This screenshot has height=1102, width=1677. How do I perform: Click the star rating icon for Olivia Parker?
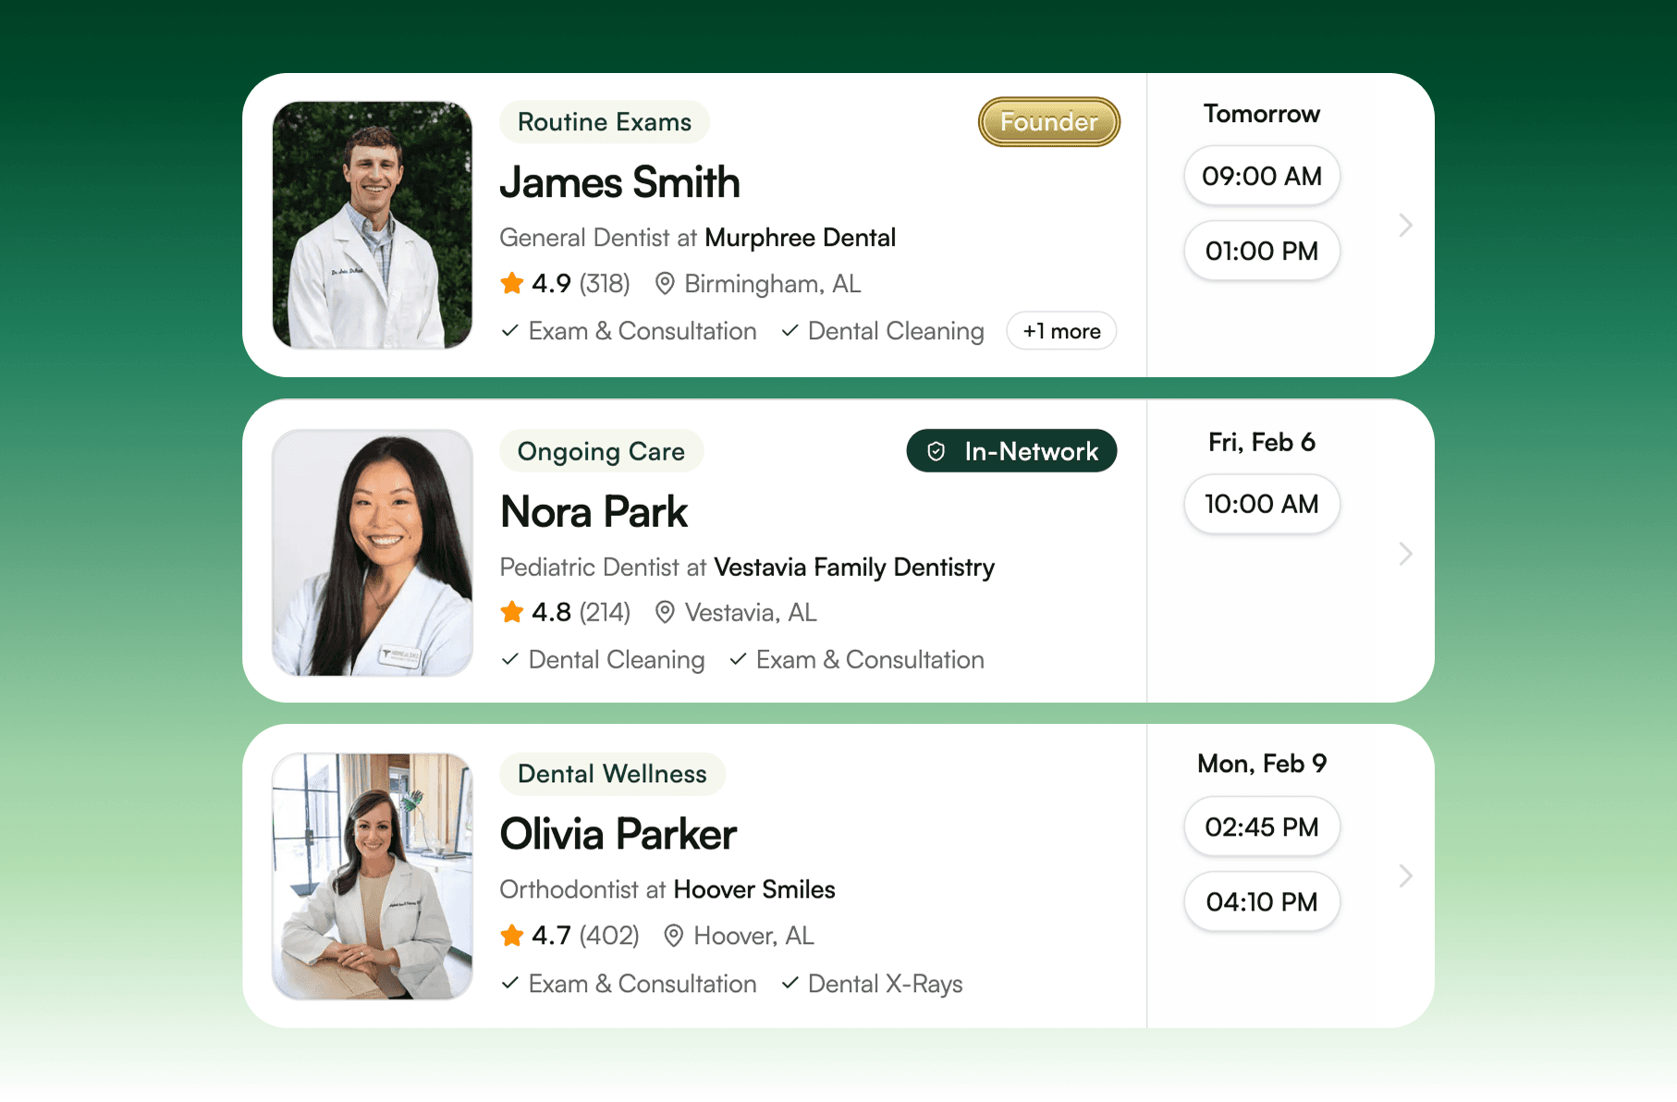point(511,936)
